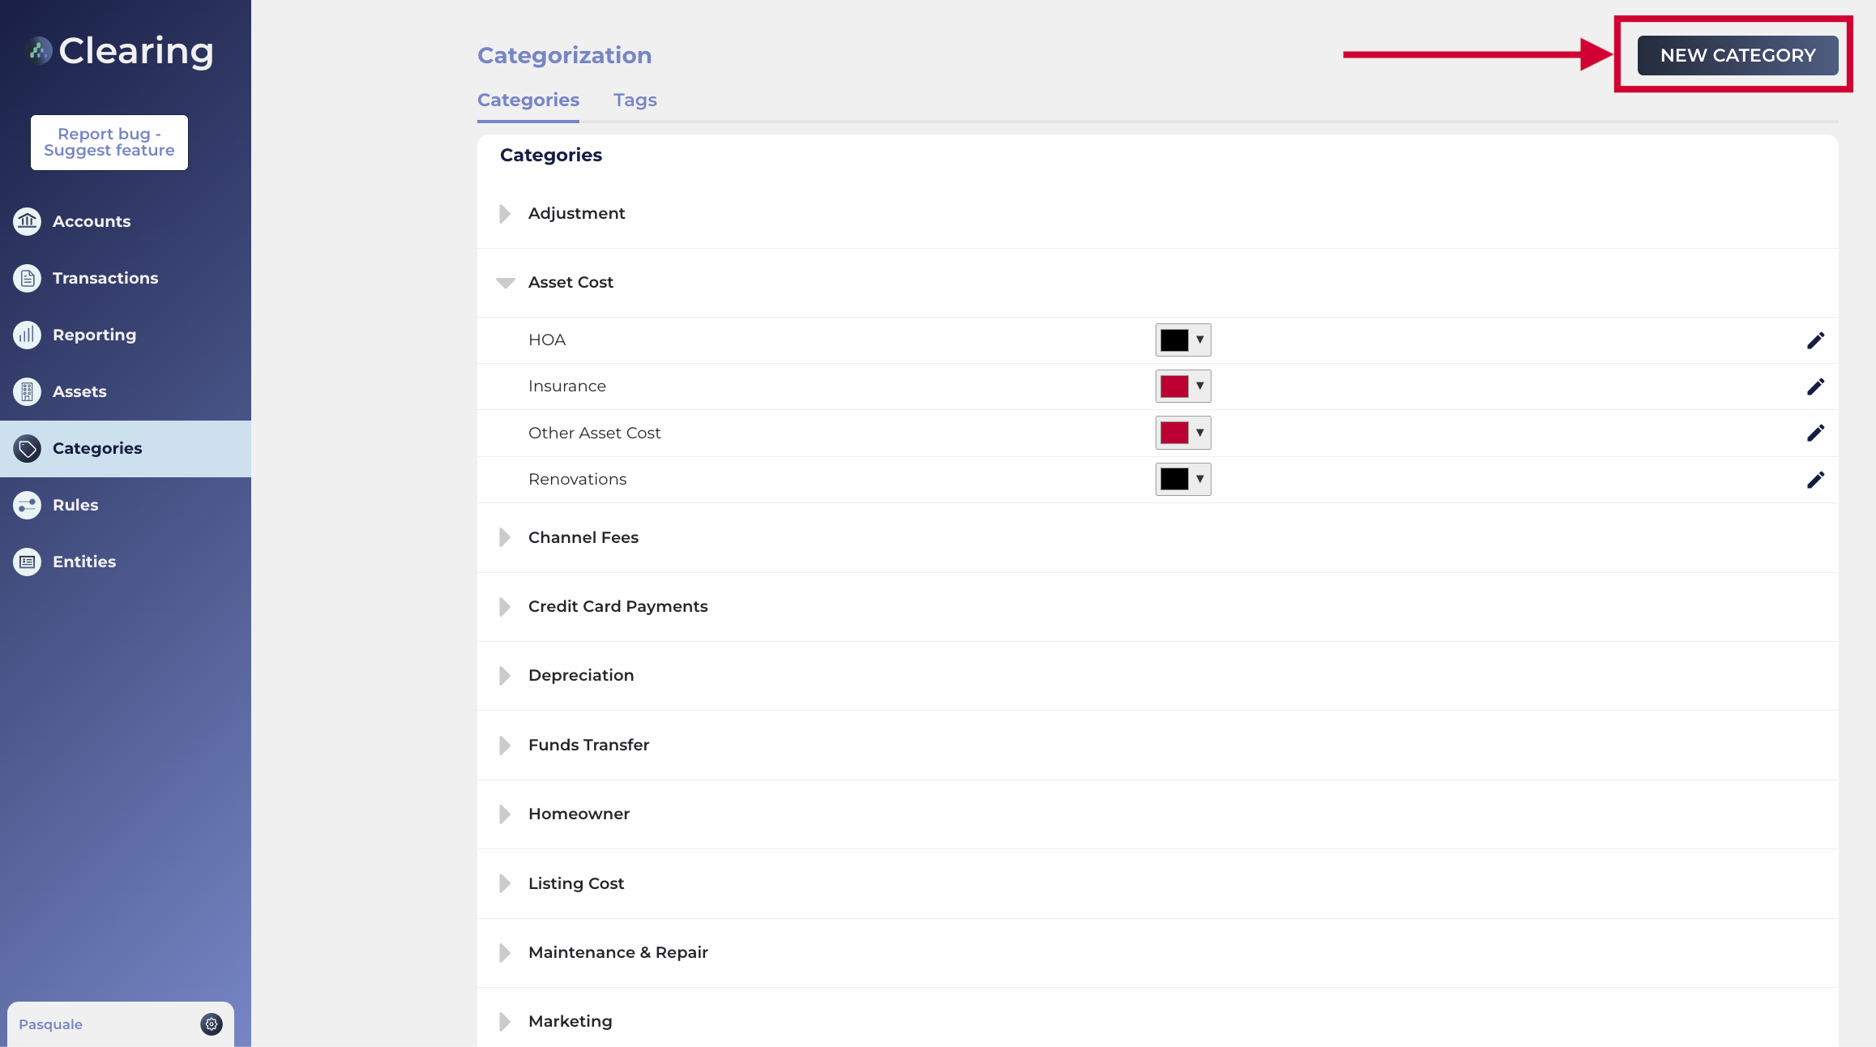Click the Categories tag icon
Viewport: 1876px width, 1047px height.
tap(28, 448)
